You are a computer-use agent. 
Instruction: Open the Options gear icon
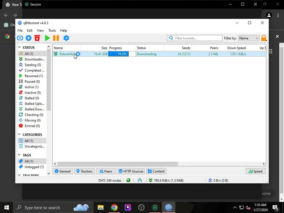click(x=66, y=38)
